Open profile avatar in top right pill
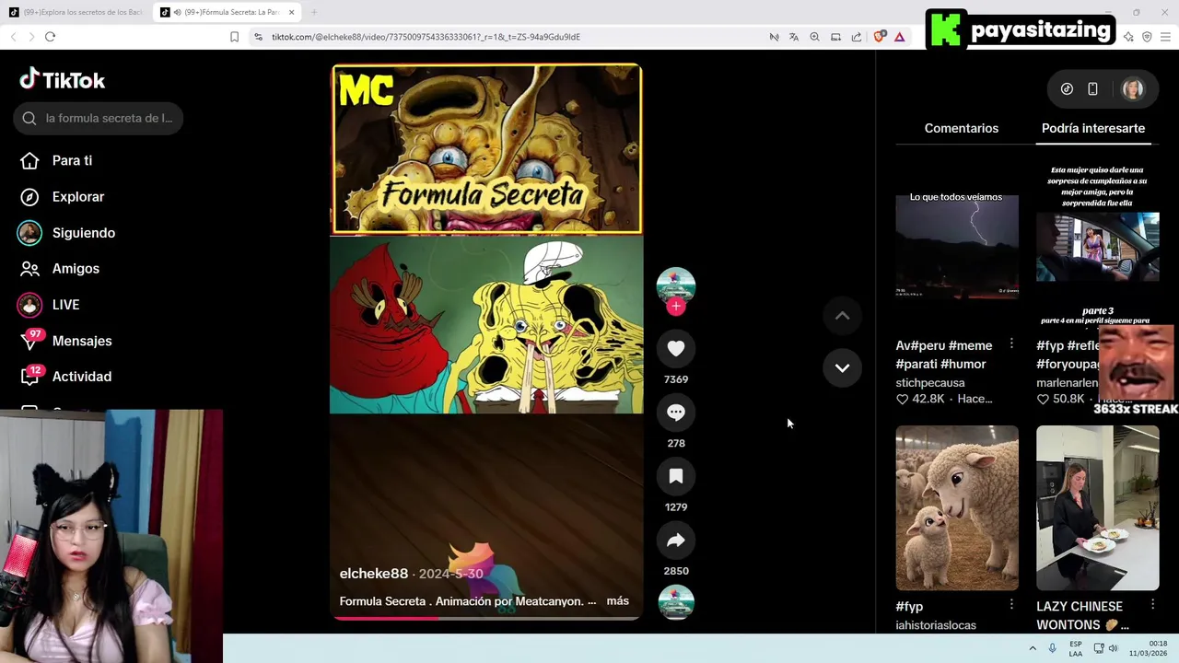The image size is (1179, 663). click(1133, 89)
